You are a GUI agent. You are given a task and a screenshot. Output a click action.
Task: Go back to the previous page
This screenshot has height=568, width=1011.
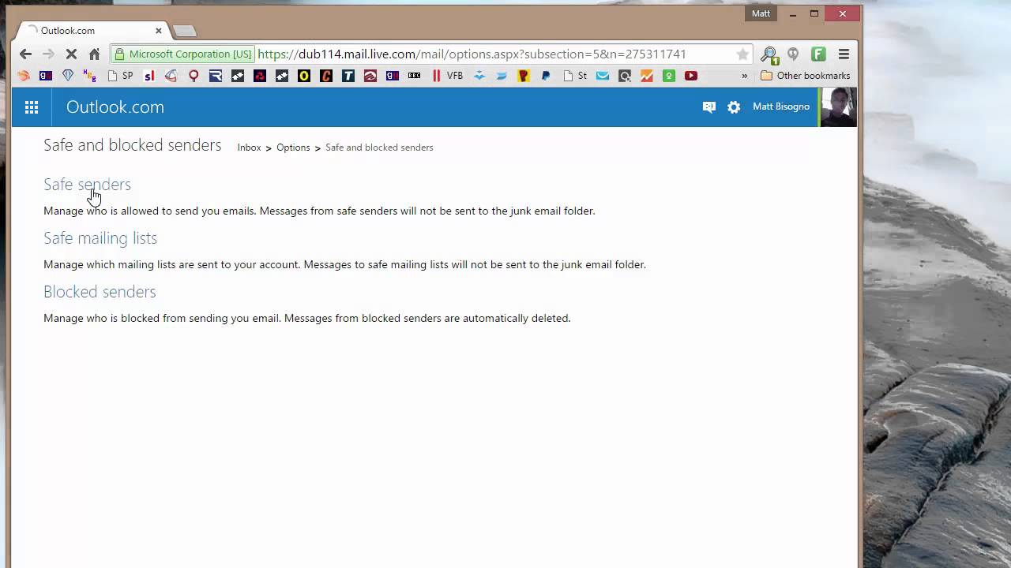pos(25,54)
